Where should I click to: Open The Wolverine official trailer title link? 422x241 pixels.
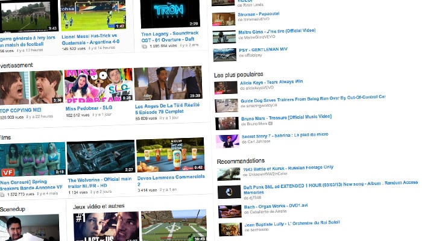point(99,180)
